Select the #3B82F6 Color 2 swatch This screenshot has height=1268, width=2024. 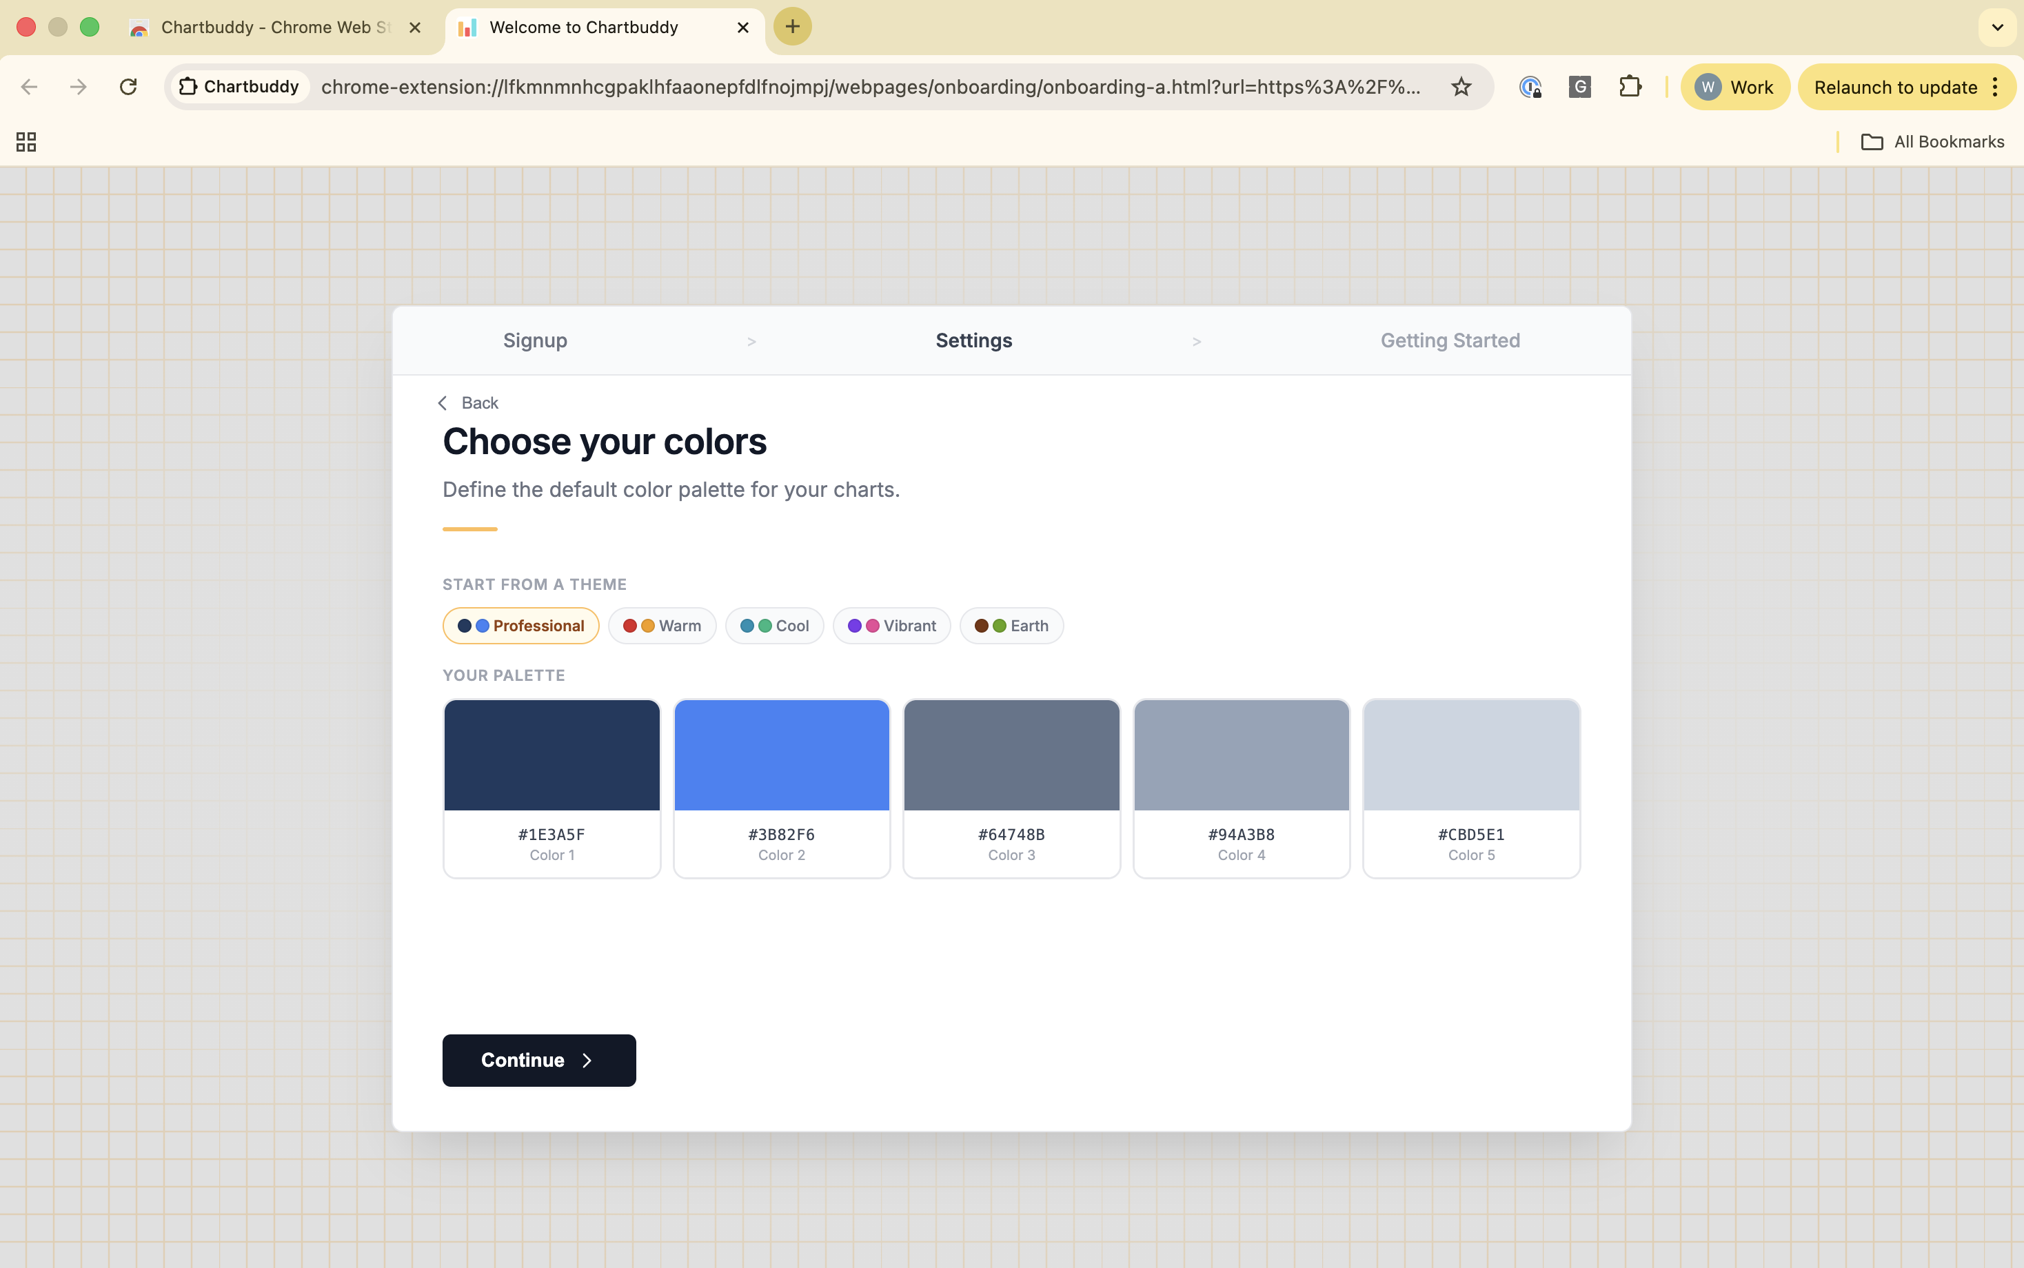780,755
